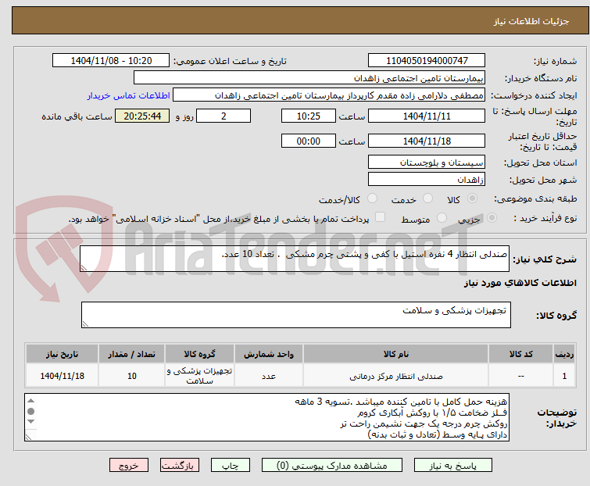Click the table date cell 1404/11/18

coord(62,376)
